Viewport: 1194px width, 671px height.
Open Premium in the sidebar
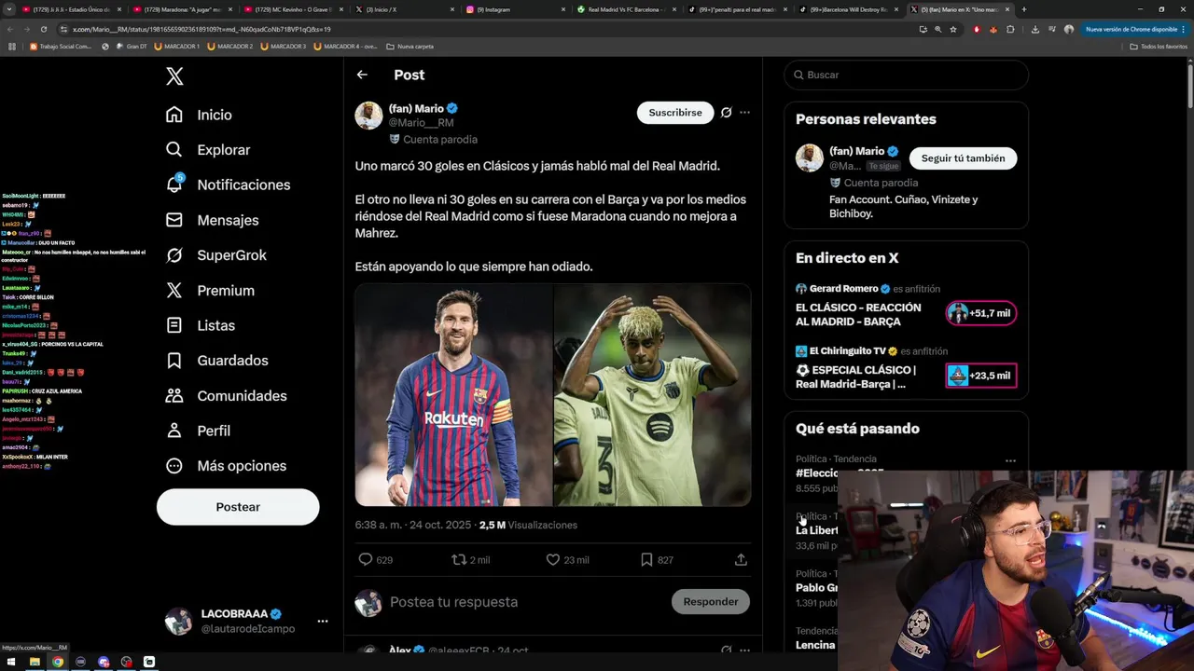pyautogui.click(x=209, y=291)
